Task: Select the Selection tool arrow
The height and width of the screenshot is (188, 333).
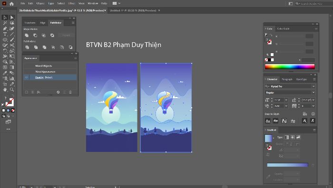Action: [x=5, y=18]
